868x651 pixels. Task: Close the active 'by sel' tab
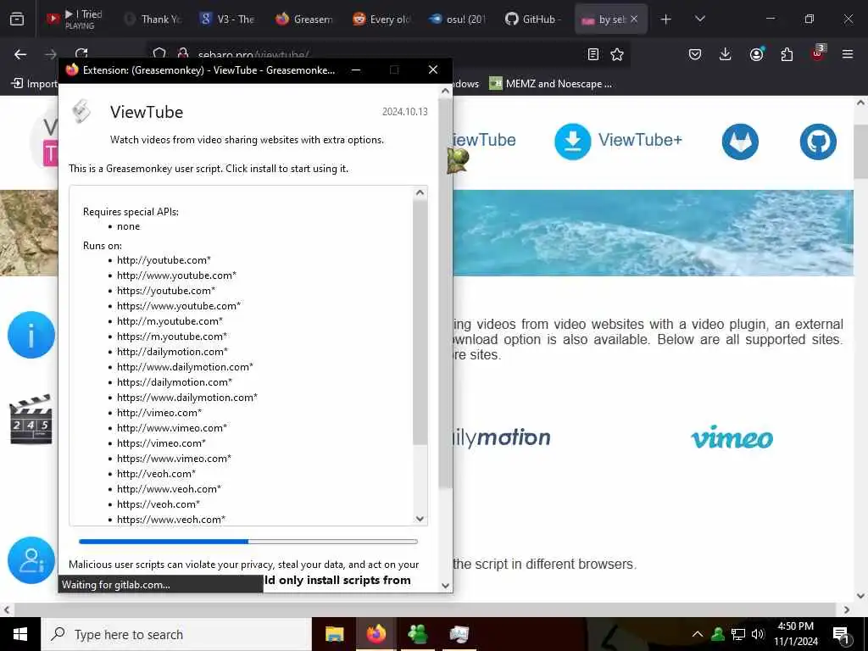click(634, 19)
